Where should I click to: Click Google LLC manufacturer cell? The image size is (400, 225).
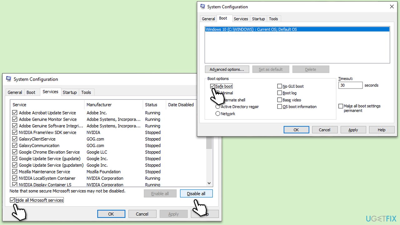coord(97,152)
